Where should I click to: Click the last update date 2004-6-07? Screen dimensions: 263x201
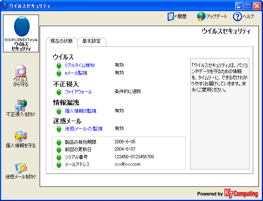[x=125, y=149]
